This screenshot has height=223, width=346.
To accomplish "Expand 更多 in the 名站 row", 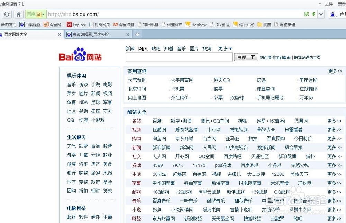I will (334, 121).
